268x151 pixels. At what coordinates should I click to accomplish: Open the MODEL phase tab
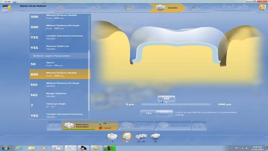point(135,8)
